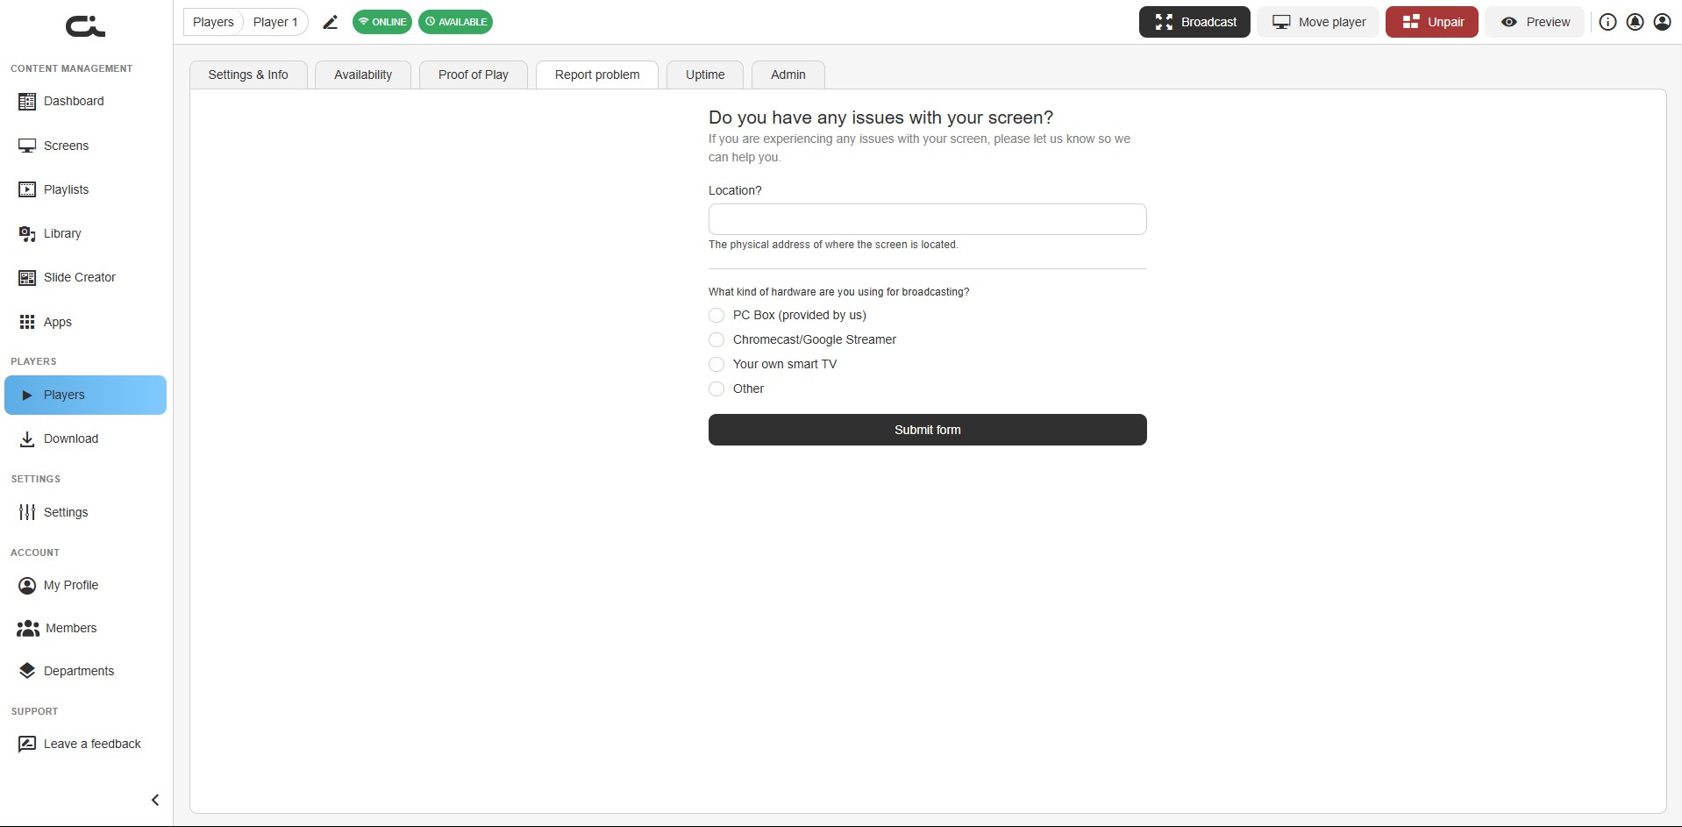
Task: Open the notifications bell icon
Action: coord(1635,22)
